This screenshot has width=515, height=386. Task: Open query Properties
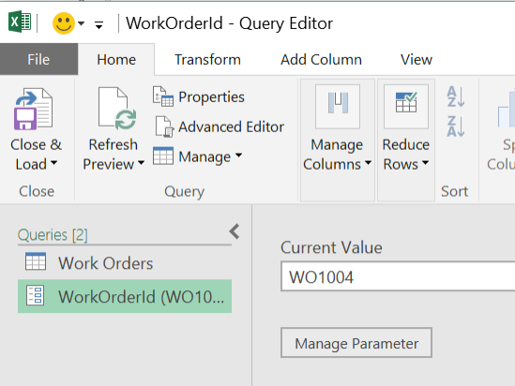pos(198,97)
